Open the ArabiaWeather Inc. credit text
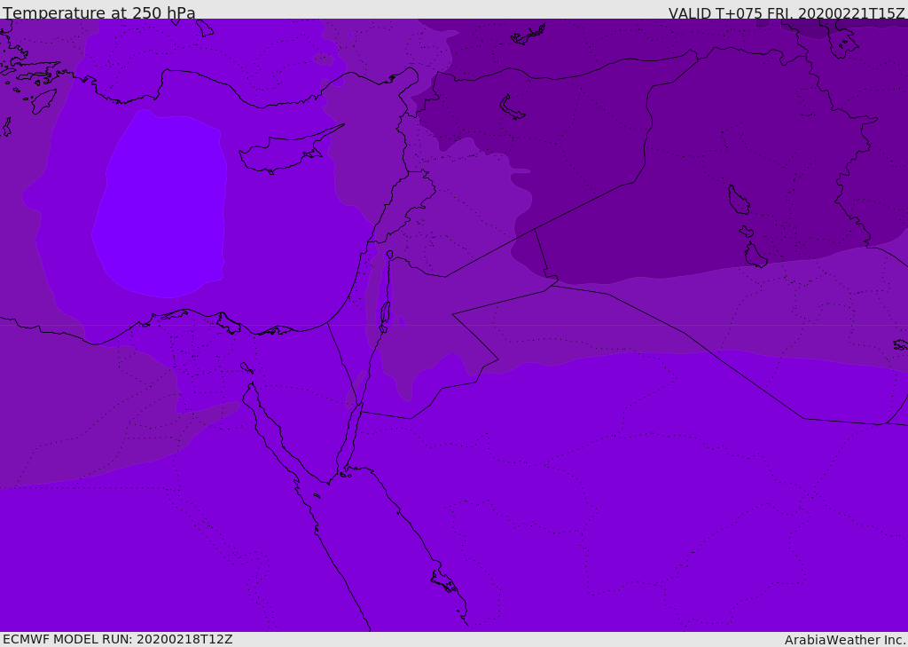Screen dimensions: 908x647 [845, 639]
